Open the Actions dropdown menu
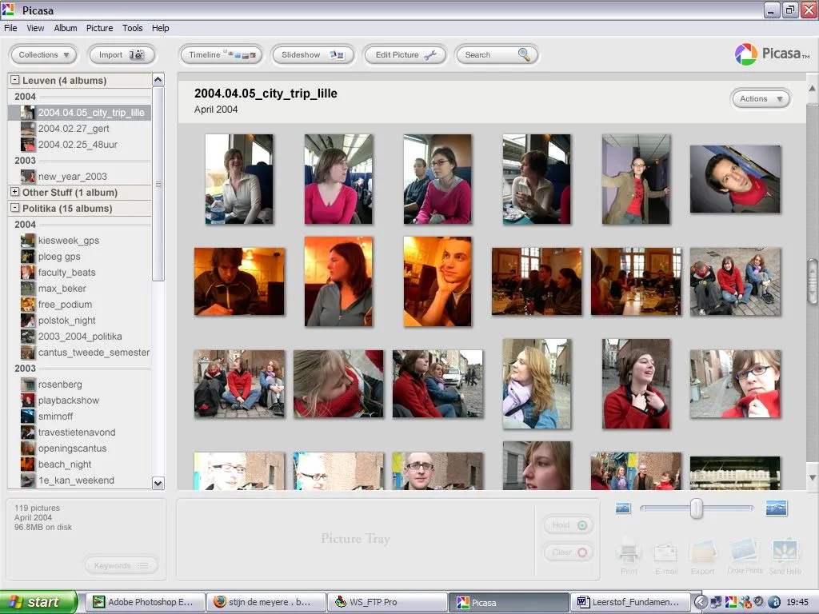 tap(760, 99)
